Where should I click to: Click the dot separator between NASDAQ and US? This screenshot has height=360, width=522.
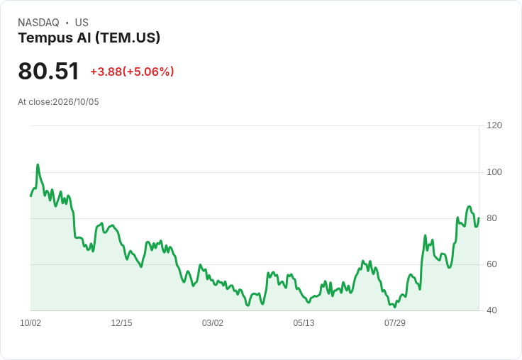pos(67,23)
